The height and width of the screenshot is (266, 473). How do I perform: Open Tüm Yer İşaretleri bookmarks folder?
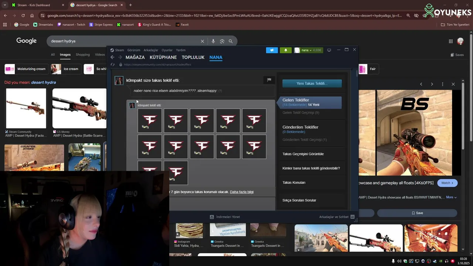[455, 25]
